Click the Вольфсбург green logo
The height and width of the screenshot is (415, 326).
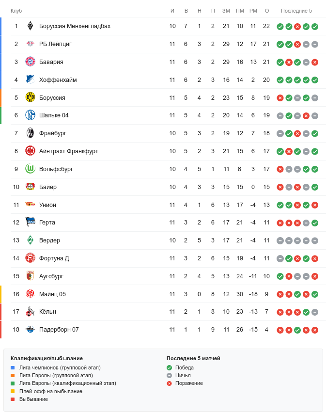pos(31,169)
